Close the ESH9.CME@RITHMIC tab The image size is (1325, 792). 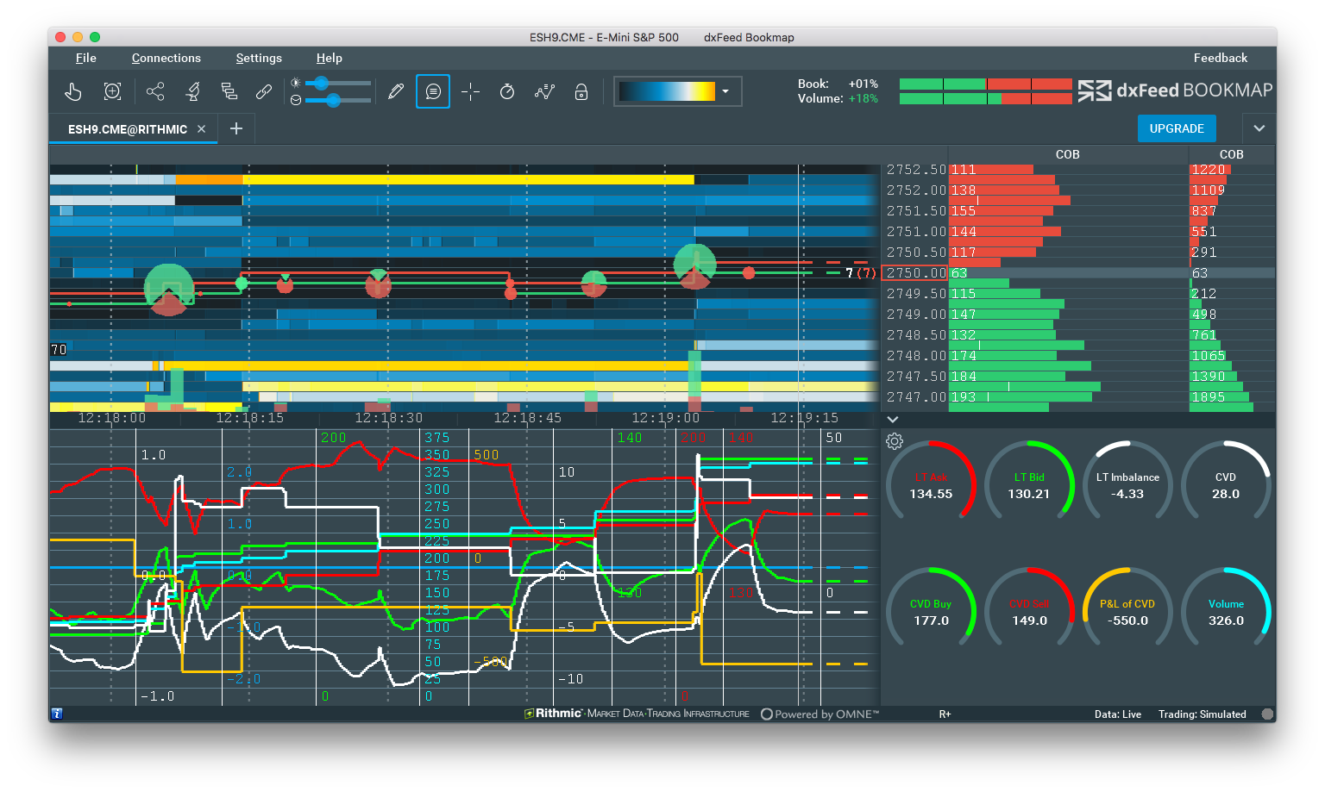tap(201, 128)
